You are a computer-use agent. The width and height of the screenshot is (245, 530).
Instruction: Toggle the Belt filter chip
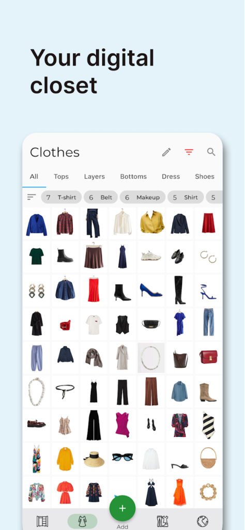click(x=101, y=197)
